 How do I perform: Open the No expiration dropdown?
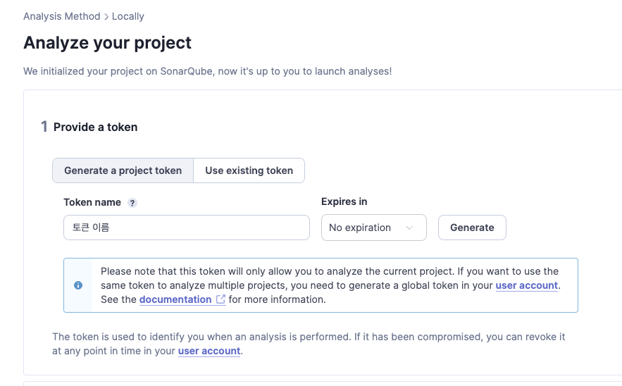coord(373,228)
